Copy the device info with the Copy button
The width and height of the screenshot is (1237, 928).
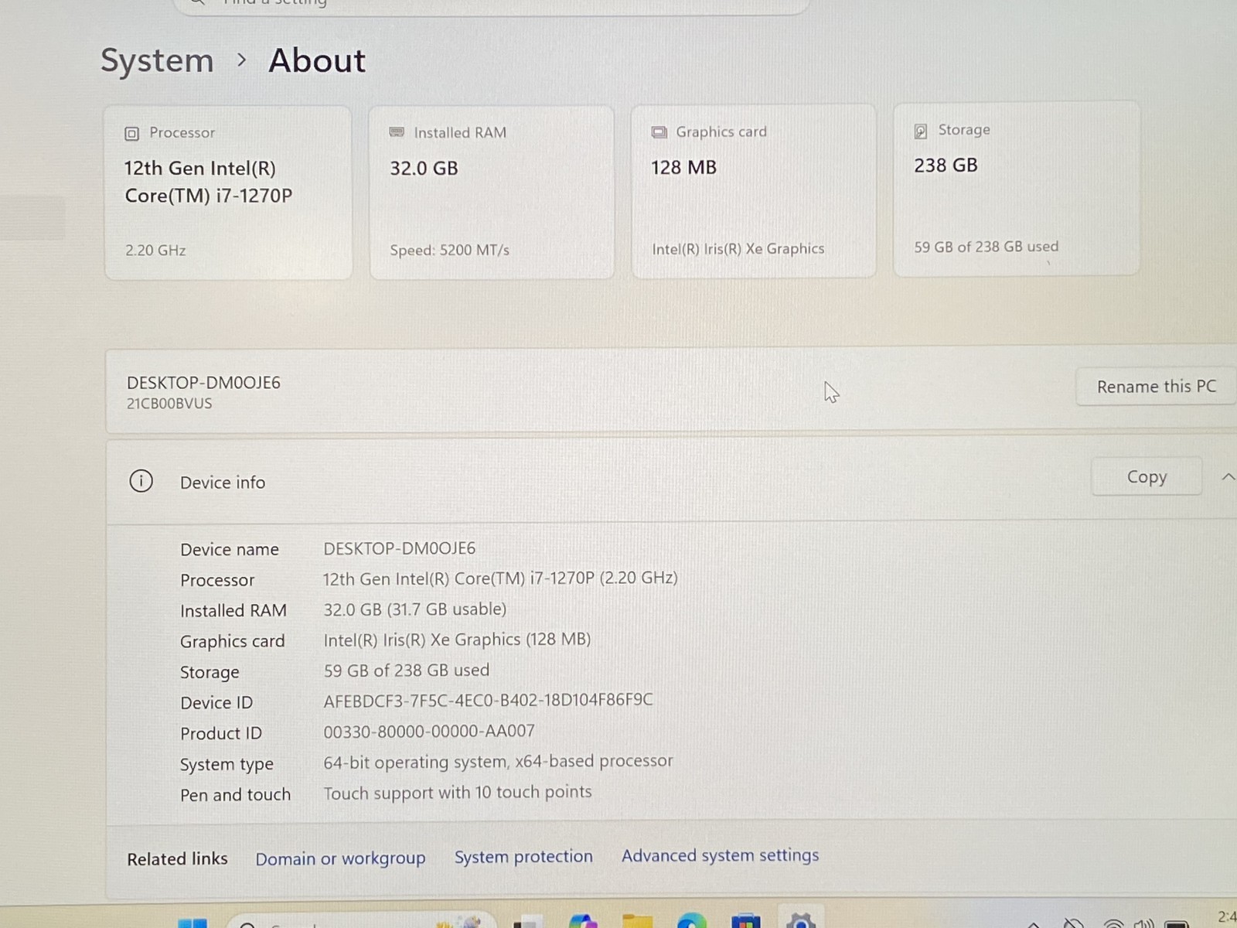1147,476
